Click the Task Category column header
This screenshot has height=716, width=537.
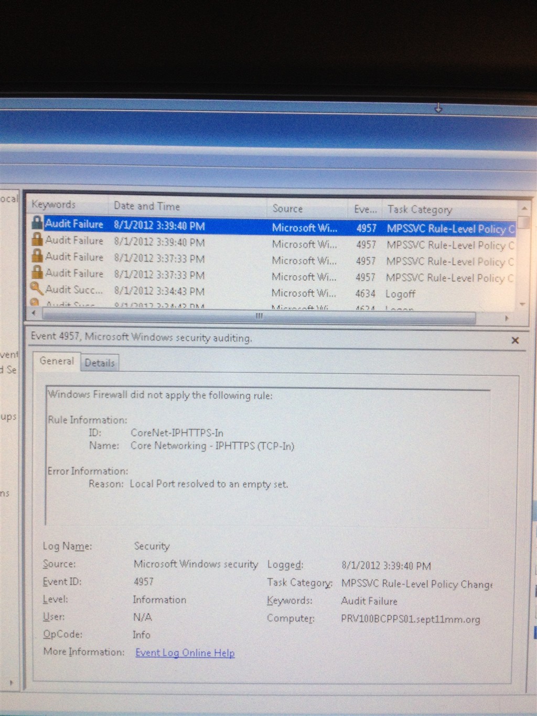coord(420,210)
